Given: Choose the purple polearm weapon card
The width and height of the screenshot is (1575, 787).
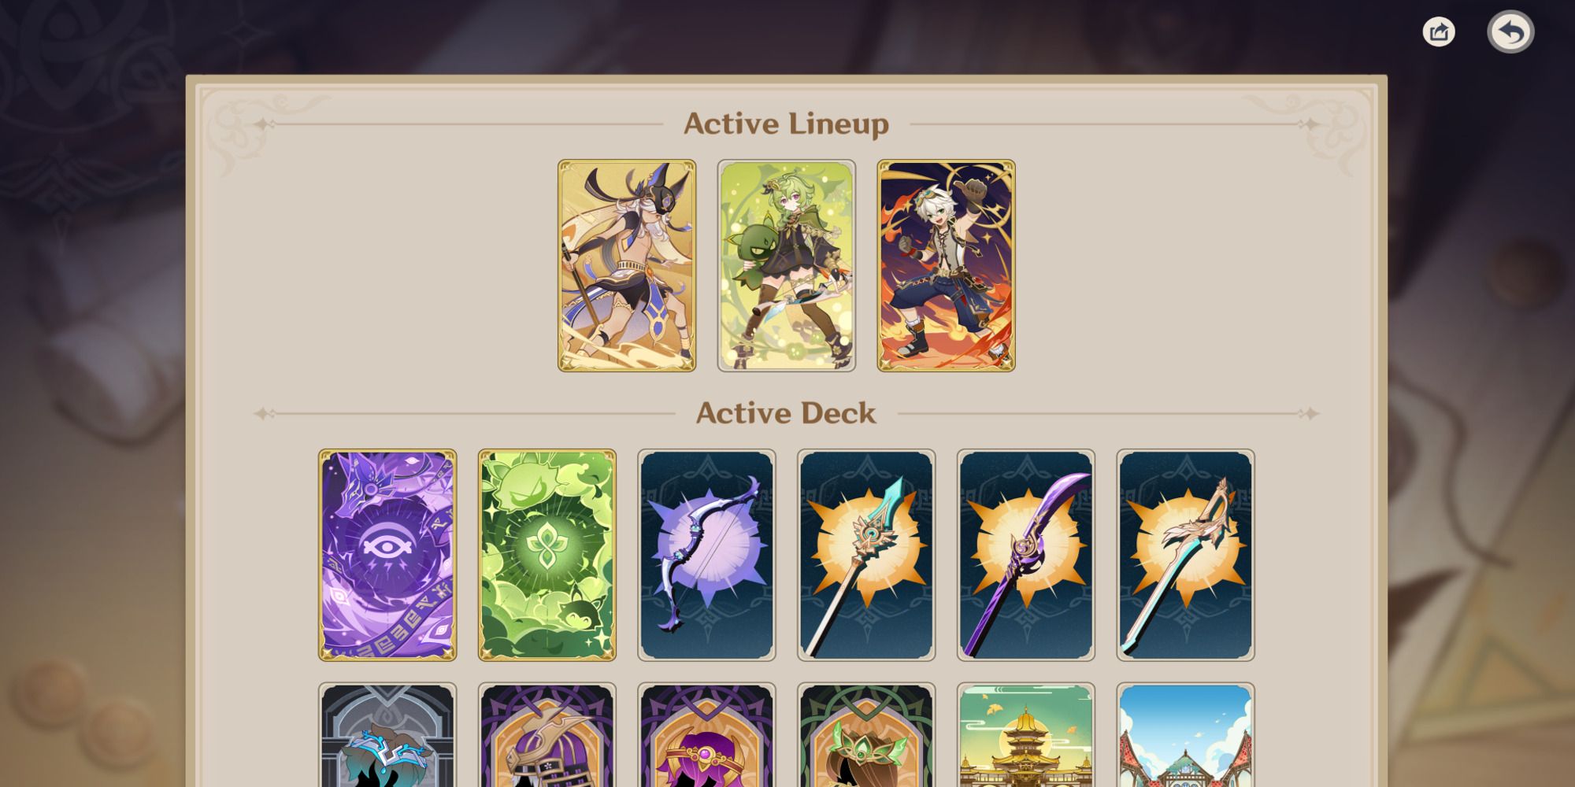Looking at the screenshot, I should tap(1026, 556).
